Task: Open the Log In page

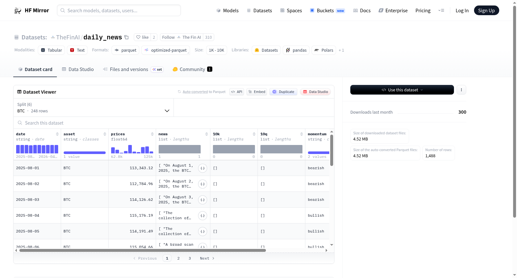Action: 462,11
